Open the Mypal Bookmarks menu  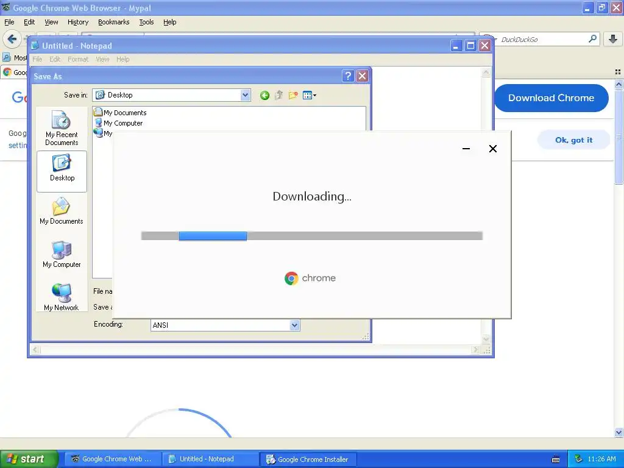pos(113,22)
